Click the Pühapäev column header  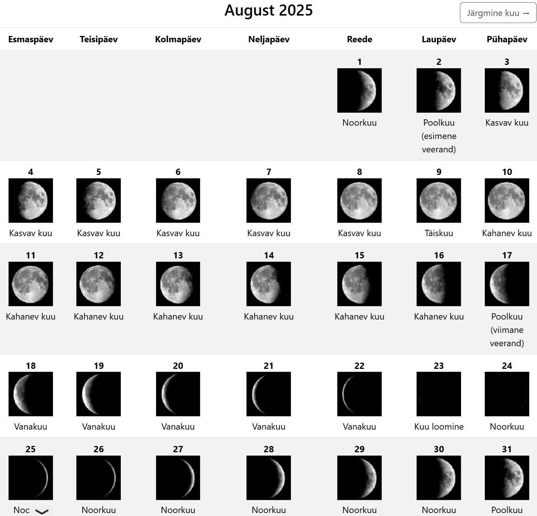click(507, 39)
